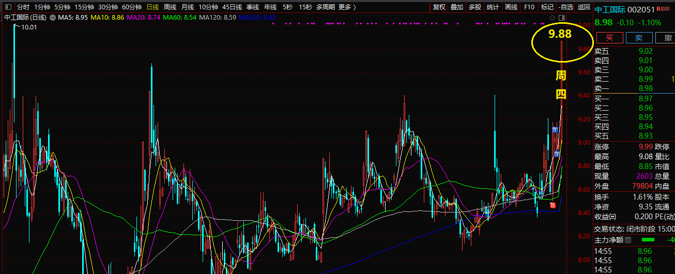Open the MA indicator dropdown arrow
The image size is (675, 274).
pos(53,18)
